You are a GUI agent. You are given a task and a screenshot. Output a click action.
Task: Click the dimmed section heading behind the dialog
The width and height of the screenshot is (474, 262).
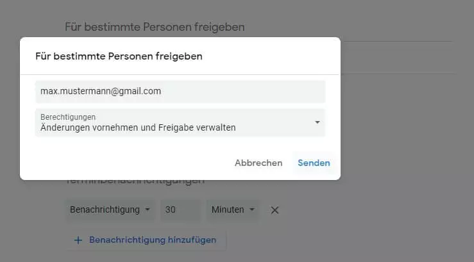tap(155, 27)
